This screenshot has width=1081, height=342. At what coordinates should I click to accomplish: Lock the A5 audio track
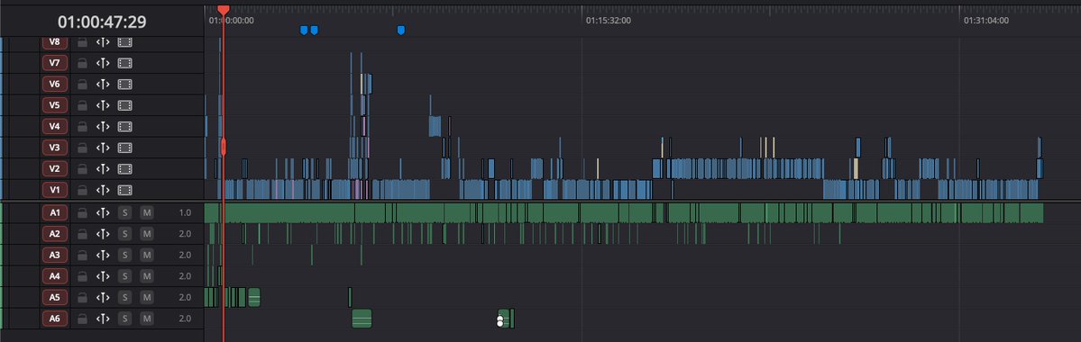(82, 297)
